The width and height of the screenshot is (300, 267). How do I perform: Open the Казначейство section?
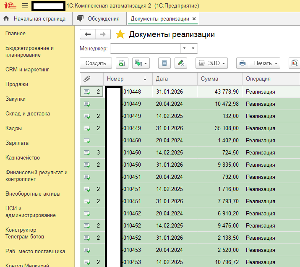23,158
